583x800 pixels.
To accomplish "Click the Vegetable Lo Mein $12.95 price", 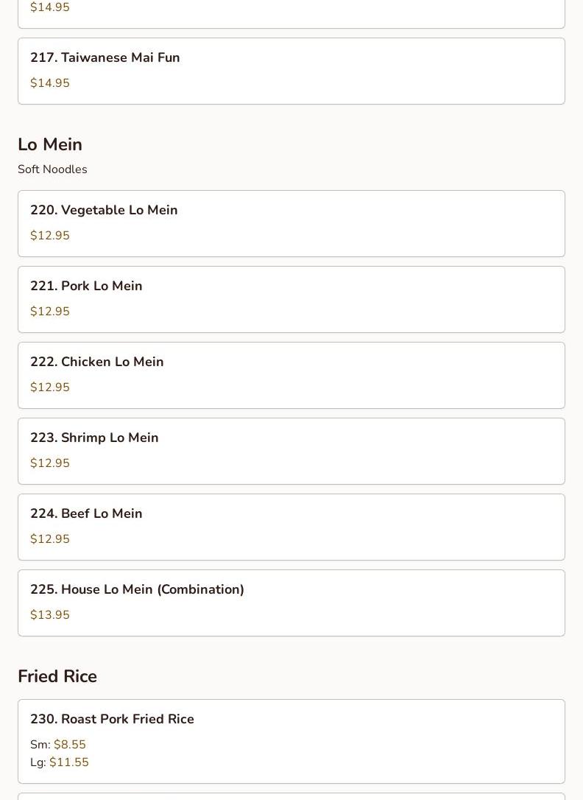I will click(x=50, y=236).
